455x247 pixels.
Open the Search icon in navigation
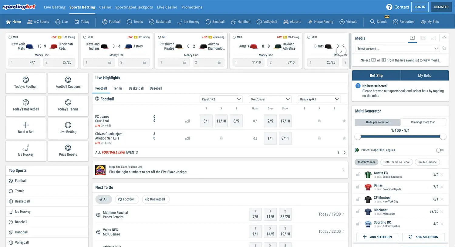(372, 22)
